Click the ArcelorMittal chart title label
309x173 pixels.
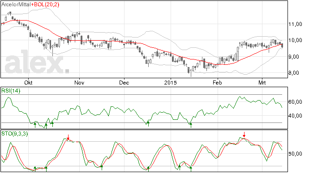16,4
